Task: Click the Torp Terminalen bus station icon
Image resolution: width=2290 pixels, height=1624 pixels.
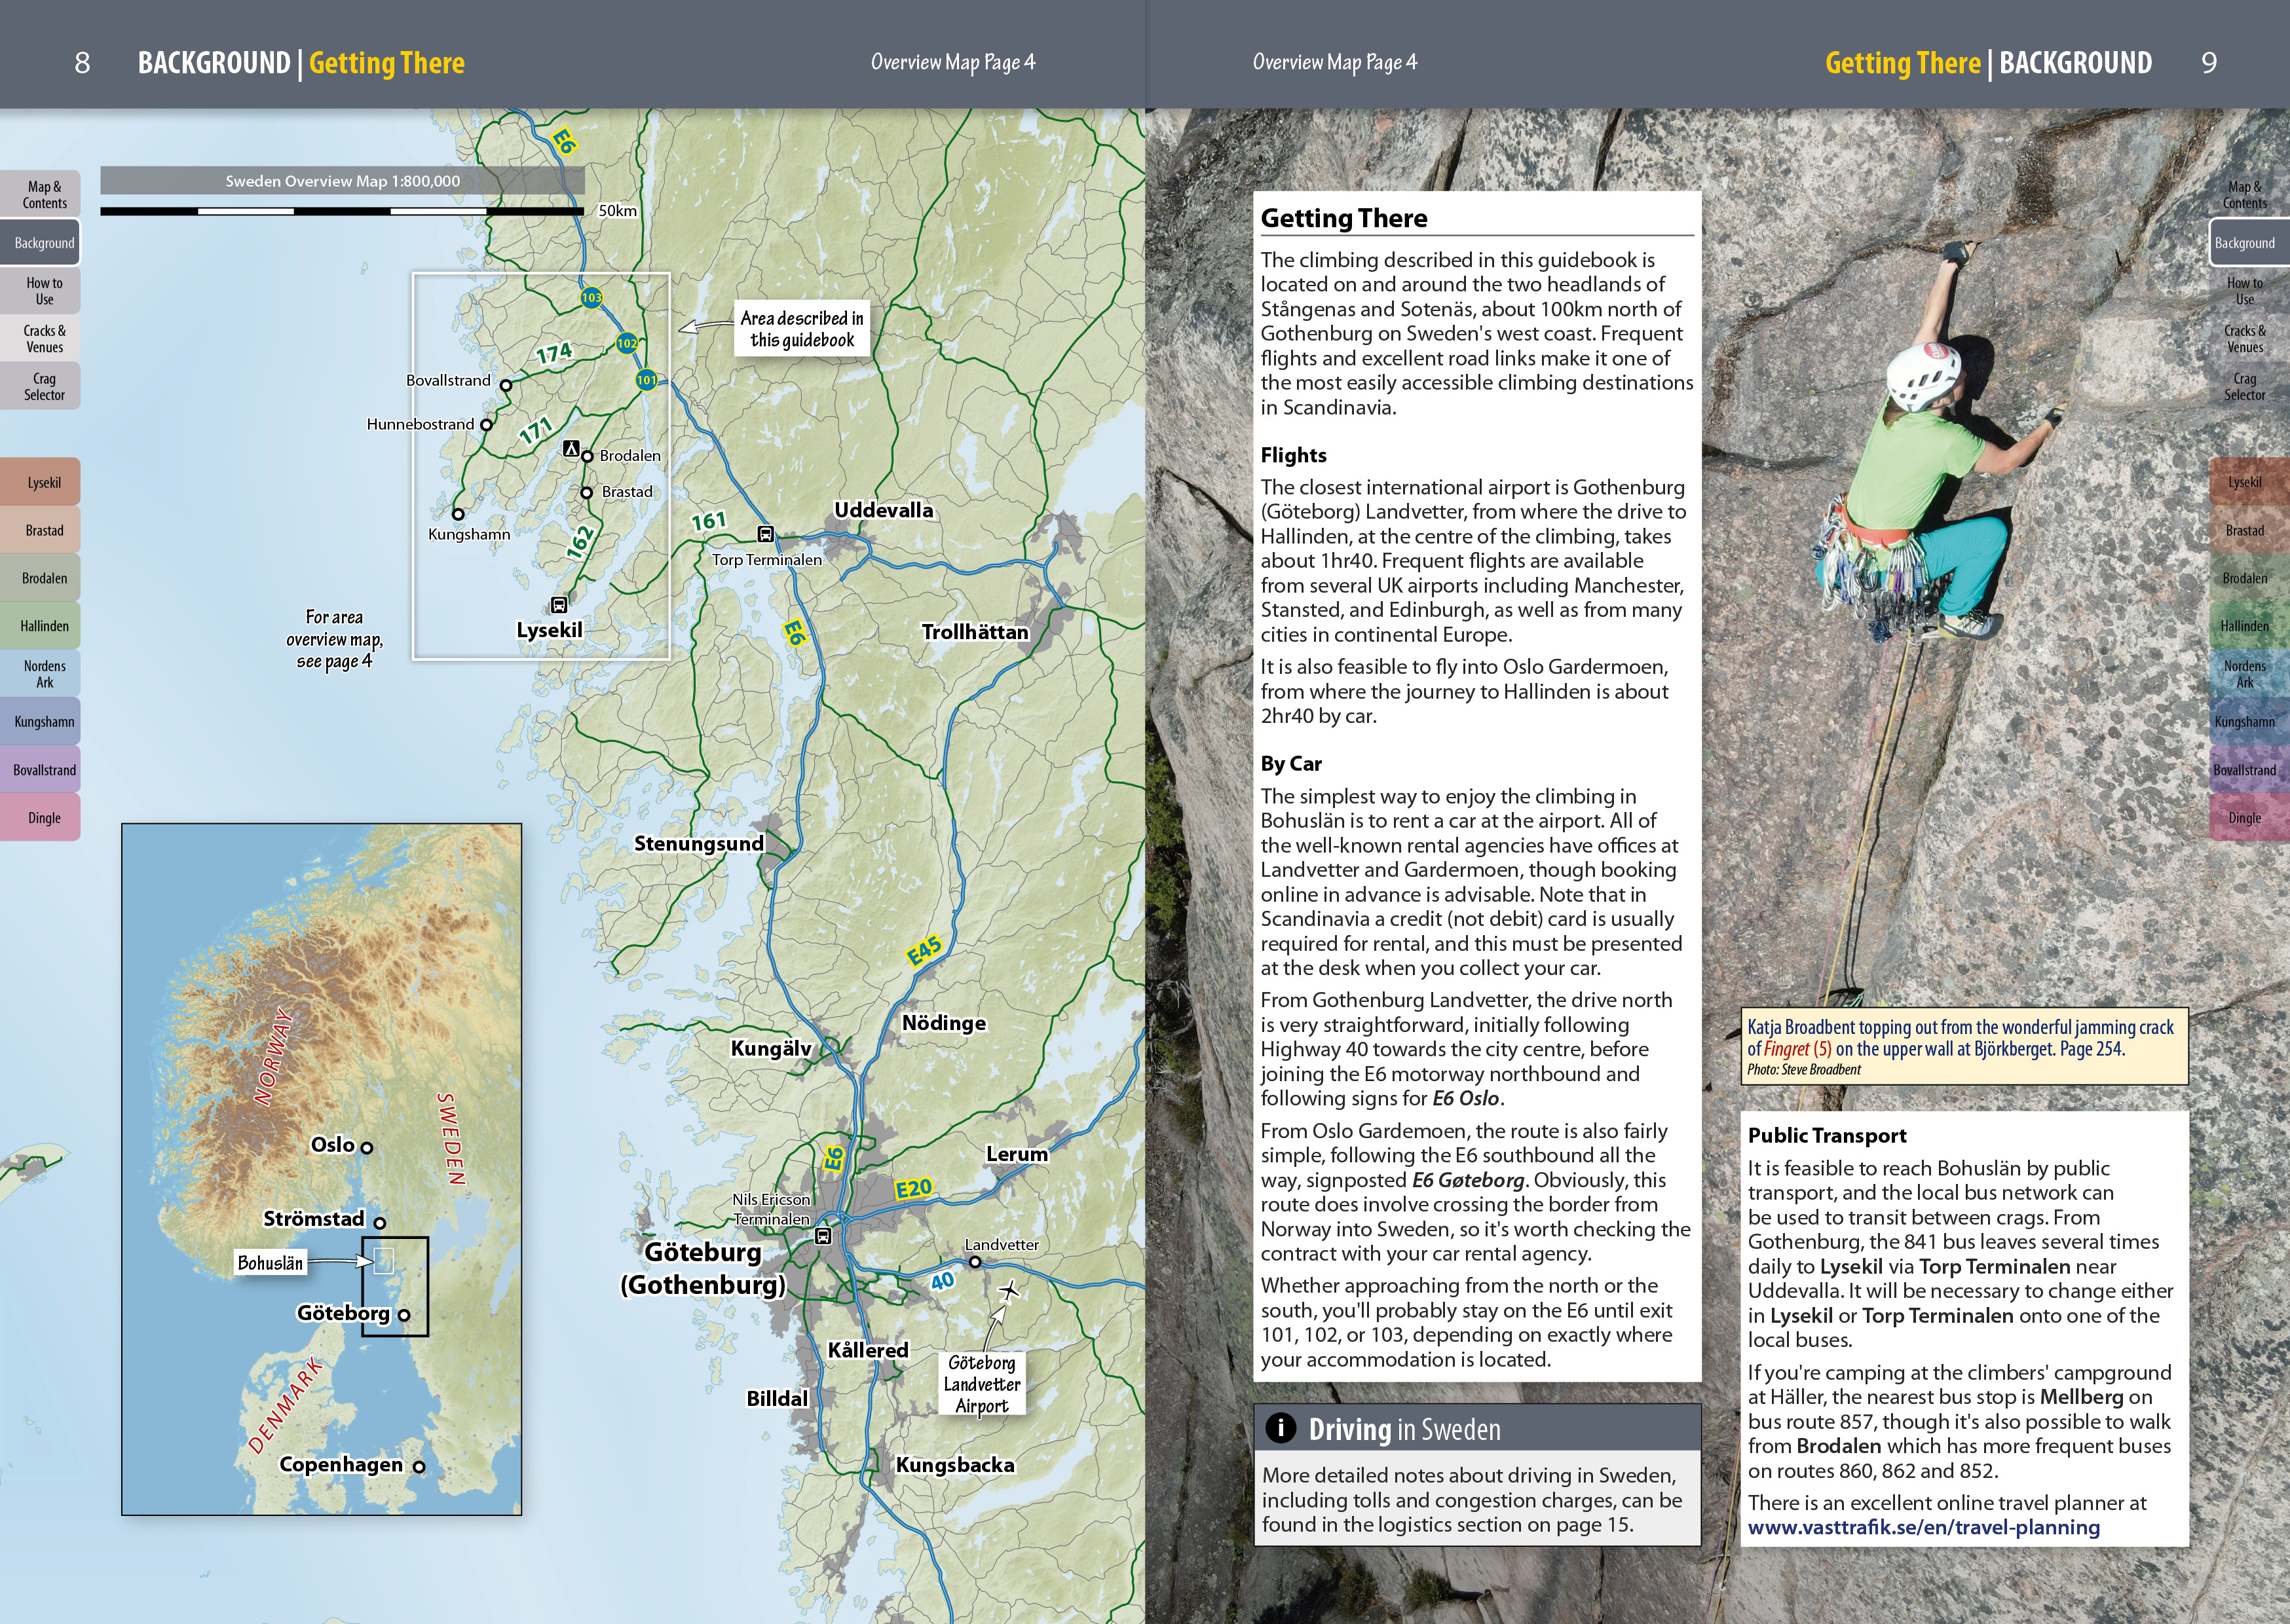Action: [x=765, y=534]
